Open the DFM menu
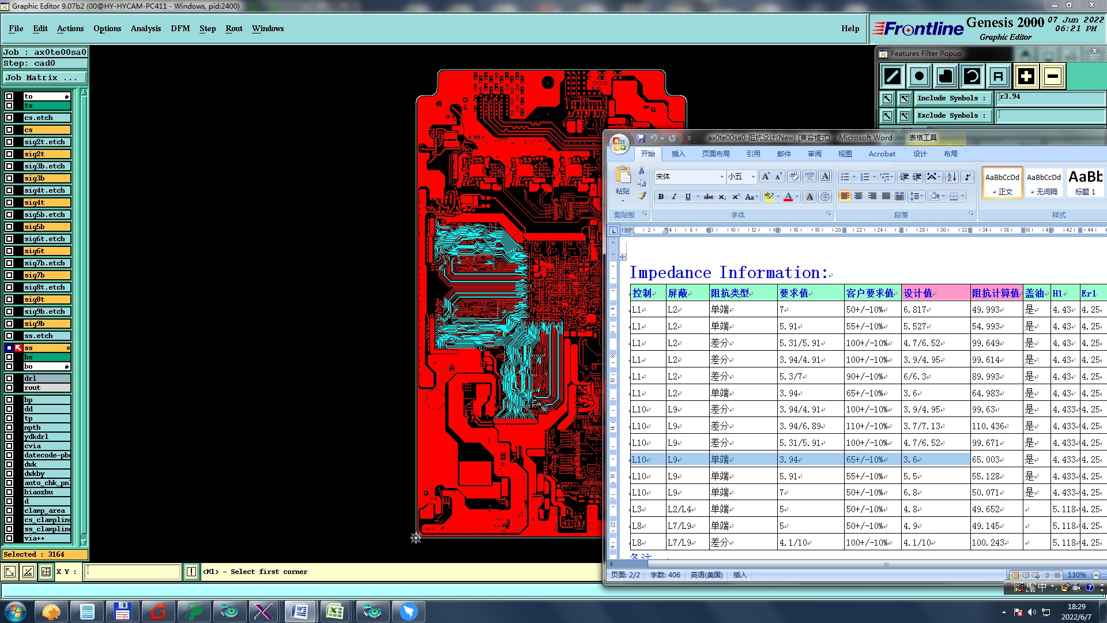The image size is (1107, 623). [x=180, y=28]
